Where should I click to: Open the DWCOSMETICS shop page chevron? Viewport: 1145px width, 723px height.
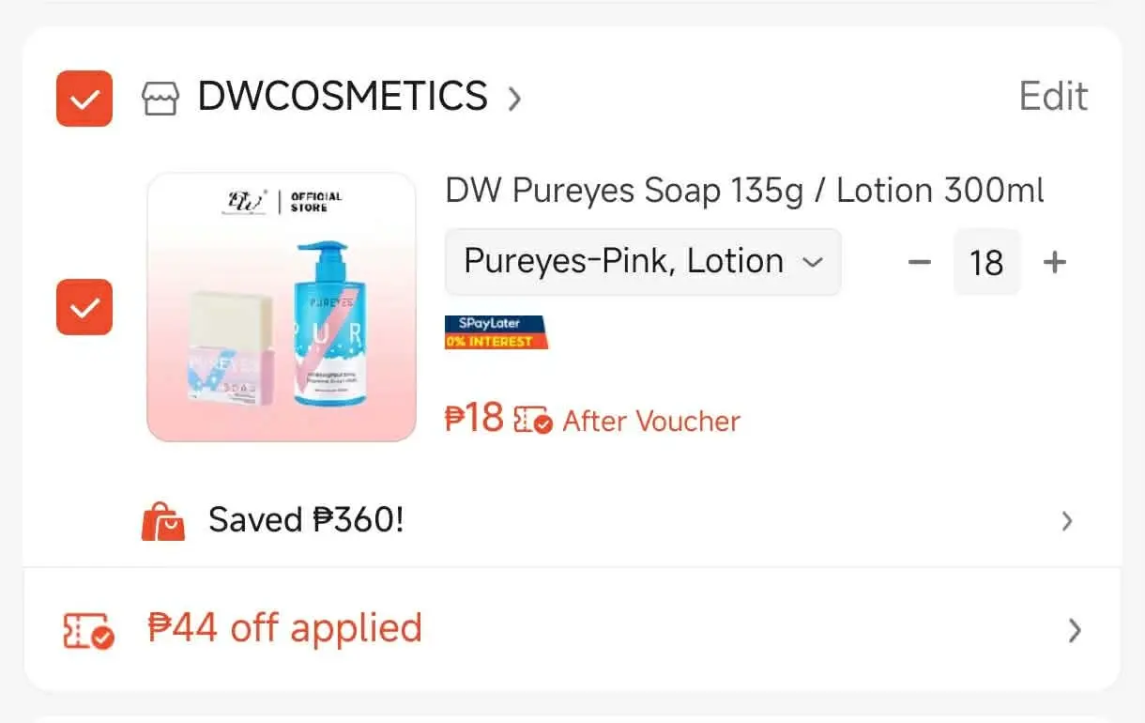(513, 98)
